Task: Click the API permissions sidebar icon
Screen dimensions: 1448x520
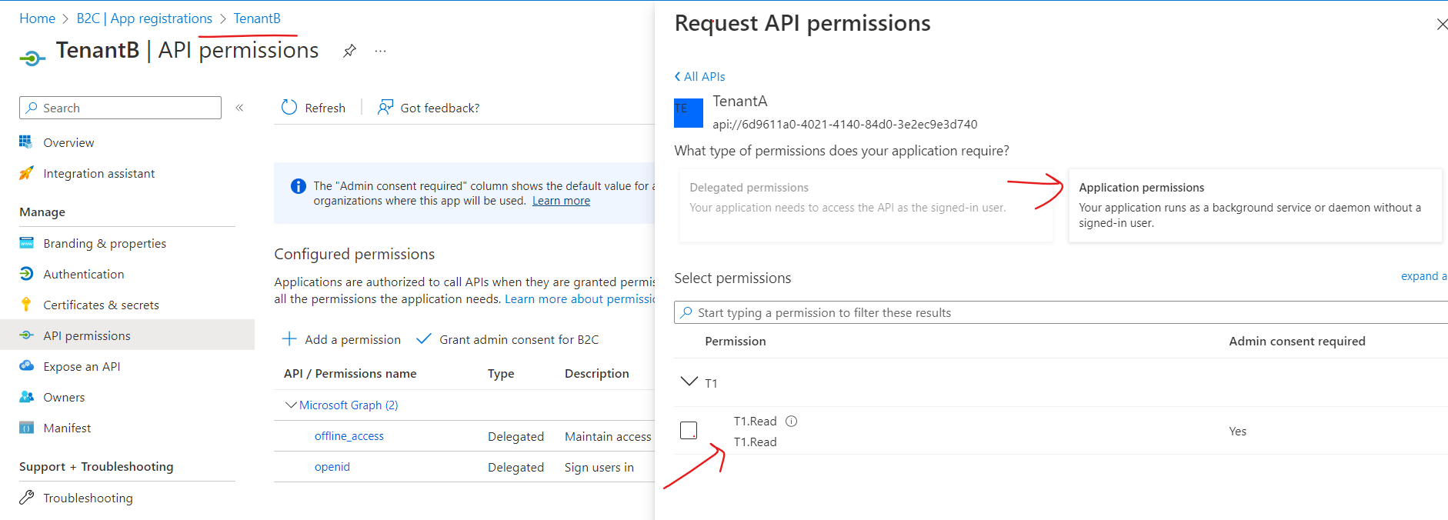Action: (x=26, y=335)
